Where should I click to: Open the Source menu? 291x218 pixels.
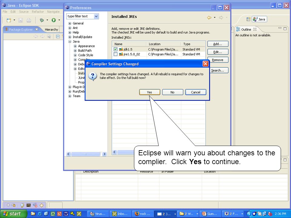pyautogui.click(x=24, y=12)
